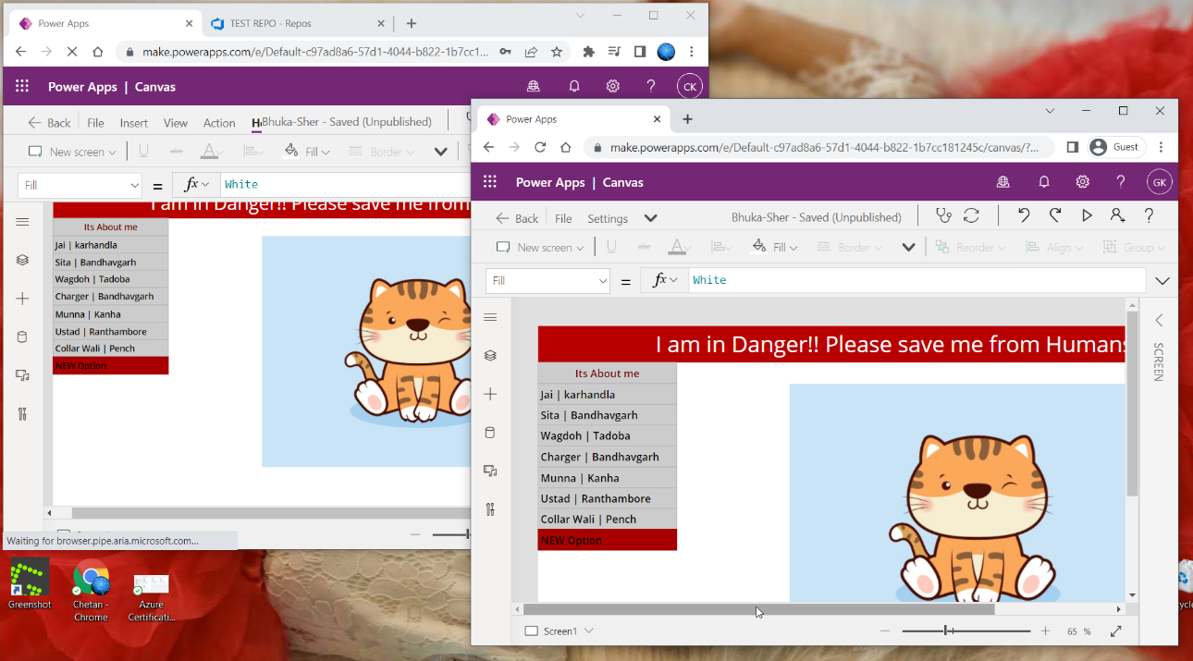Viewport: 1193px width, 661px height.
Task: Preview the app with the play icon
Action: (1086, 215)
